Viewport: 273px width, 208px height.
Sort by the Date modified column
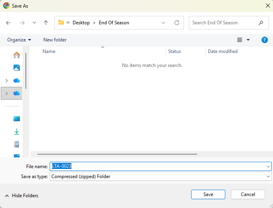point(223,51)
